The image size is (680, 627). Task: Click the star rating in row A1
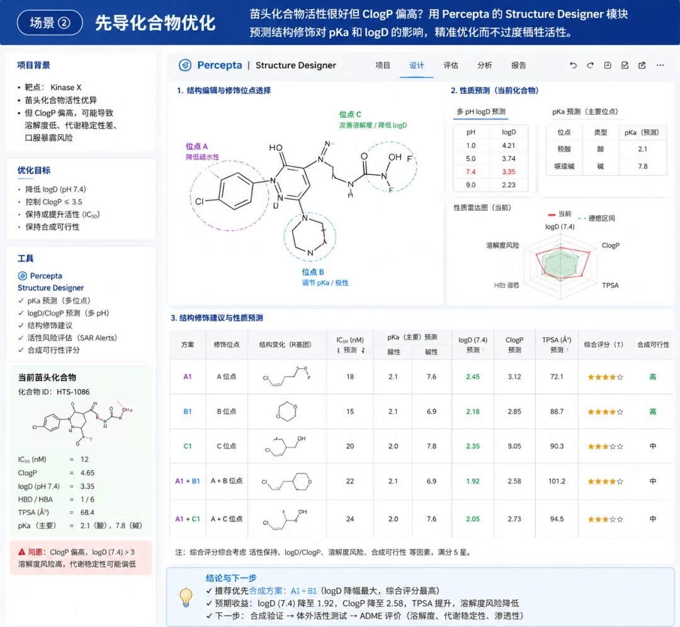(606, 377)
